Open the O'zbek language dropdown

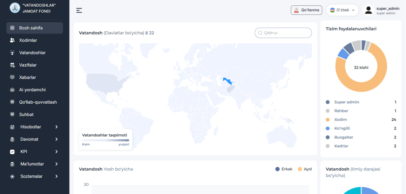(x=342, y=10)
